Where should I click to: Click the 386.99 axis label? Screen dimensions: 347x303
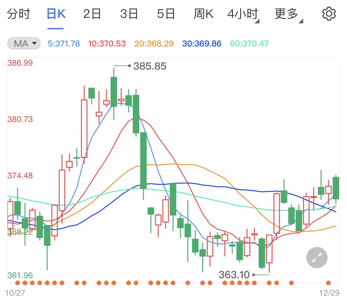tap(20, 63)
